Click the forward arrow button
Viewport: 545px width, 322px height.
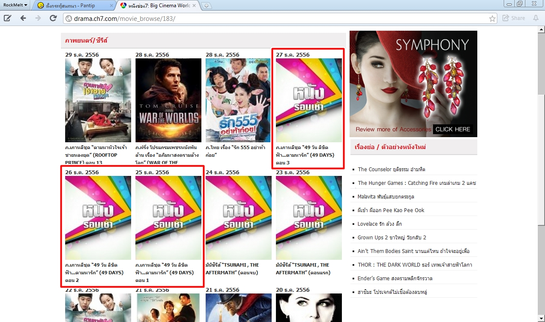click(38, 18)
